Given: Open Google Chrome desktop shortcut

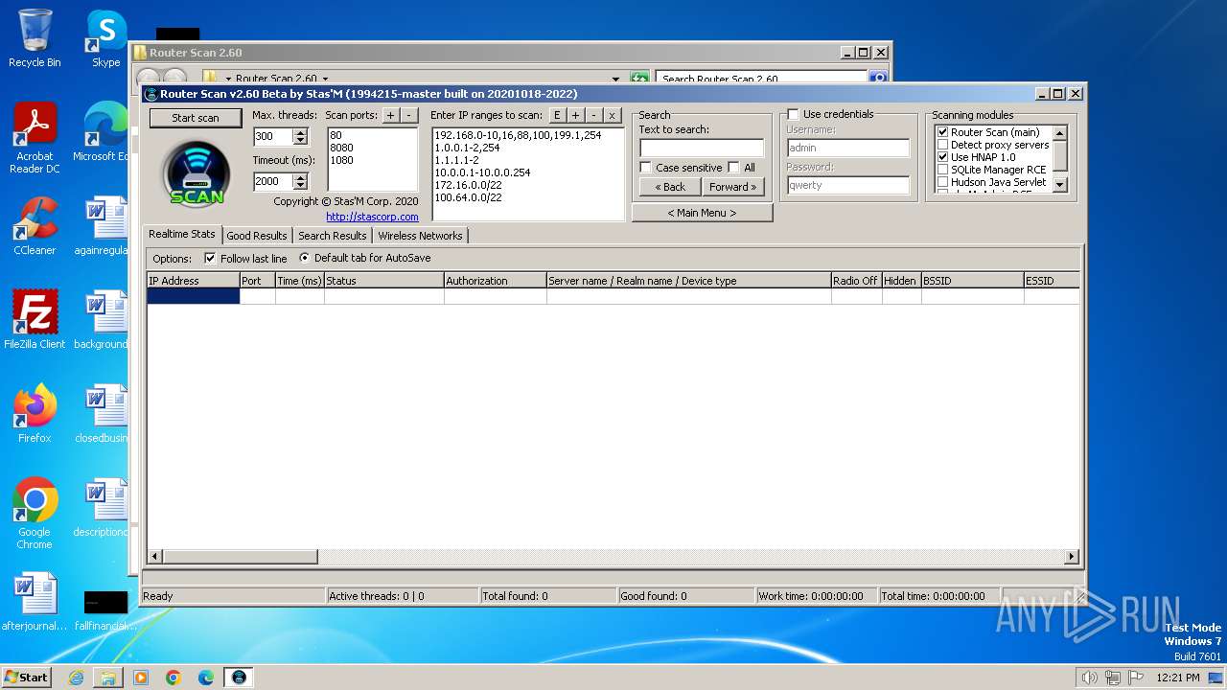Looking at the screenshot, I should [x=35, y=514].
